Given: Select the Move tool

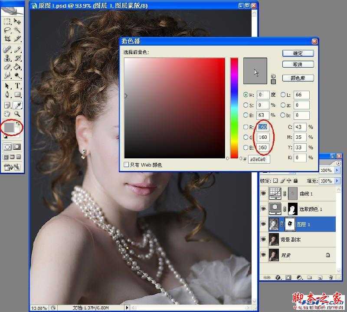Looking at the screenshot, I should pos(17,21).
